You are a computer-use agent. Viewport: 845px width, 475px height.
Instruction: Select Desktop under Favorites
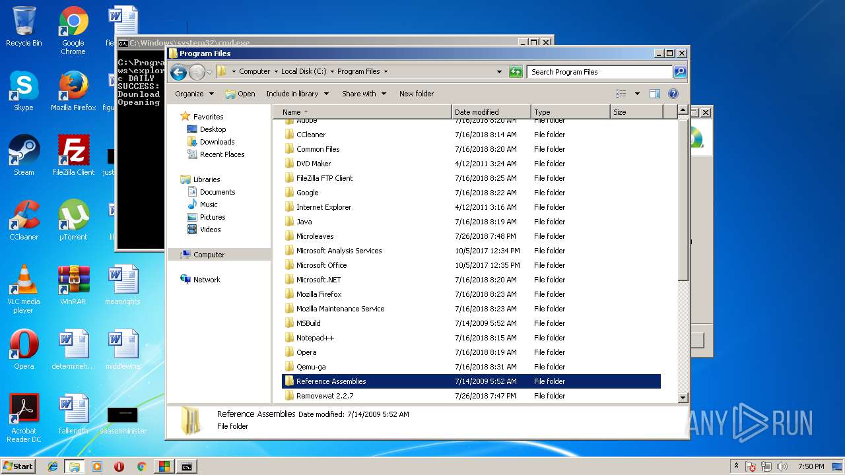click(213, 129)
